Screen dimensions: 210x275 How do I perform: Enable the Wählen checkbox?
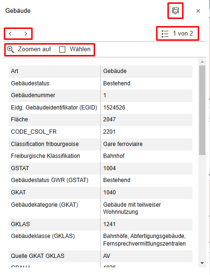tap(62, 49)
